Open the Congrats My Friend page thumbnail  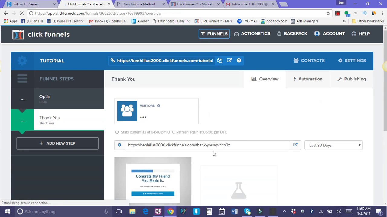(153, 181)
